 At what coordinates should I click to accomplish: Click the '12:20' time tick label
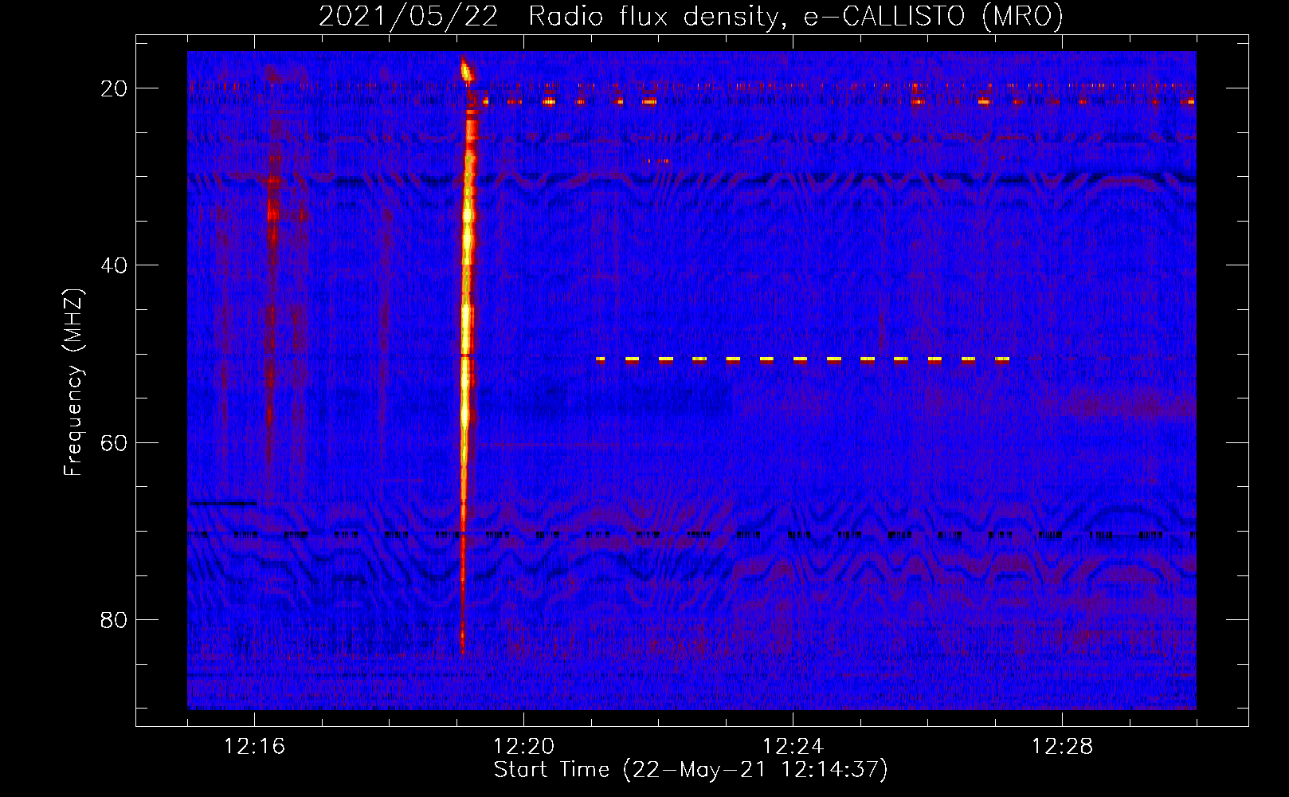point(523,747)
